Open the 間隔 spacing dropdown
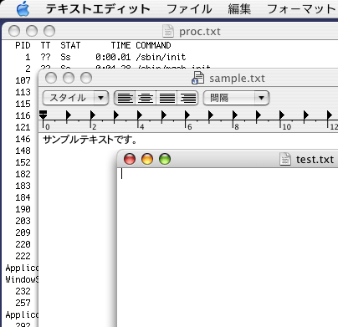338x327 pixels. click(236, 98)
